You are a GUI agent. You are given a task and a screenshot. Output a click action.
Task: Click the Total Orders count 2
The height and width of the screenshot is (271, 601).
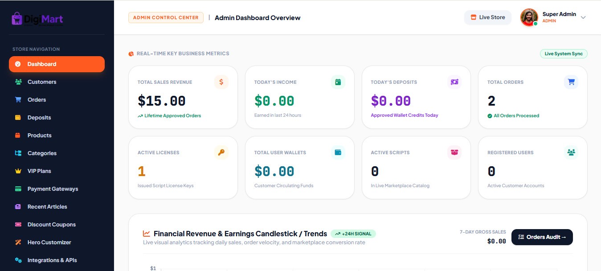491,101
